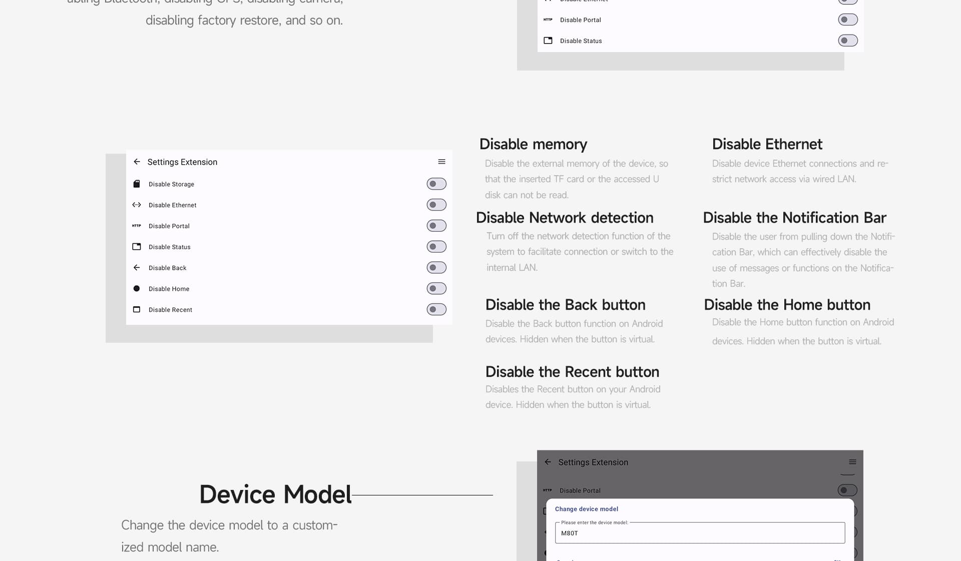Click the Disable the Back button heading
Viewport: 961px width, 561px height.
565,305
